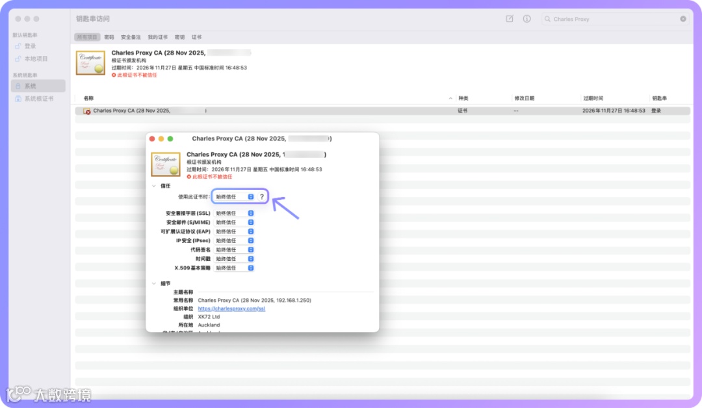Click the dialog's red 此根证书不被信任 warning
The width and height of the screenshot is (702, 408).
click(209, 176)
